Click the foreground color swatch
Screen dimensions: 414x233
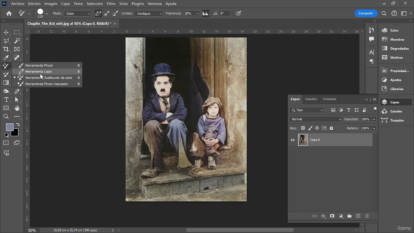pos(10,127)
